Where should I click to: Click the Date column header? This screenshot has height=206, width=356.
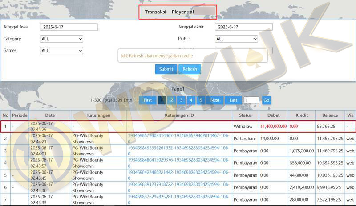50,115
